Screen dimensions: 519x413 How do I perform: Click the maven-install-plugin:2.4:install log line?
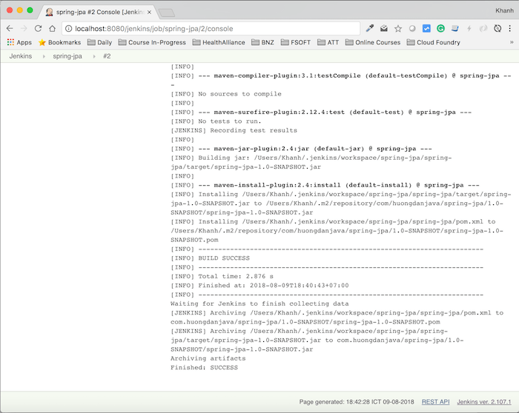click(x=325, y=185)
